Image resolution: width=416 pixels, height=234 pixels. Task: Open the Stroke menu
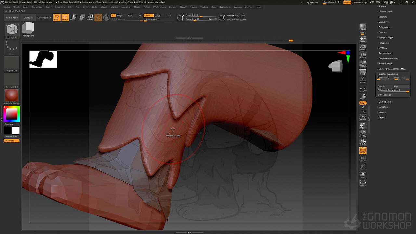[x=193, y=7]
